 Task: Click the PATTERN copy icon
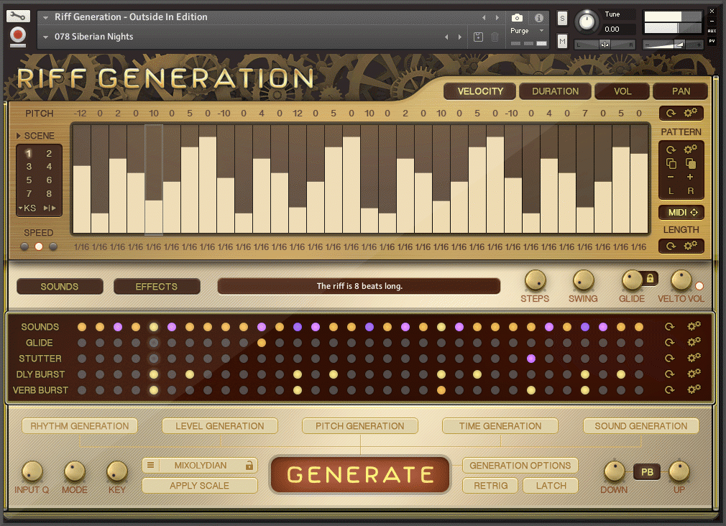click(671, 163)
